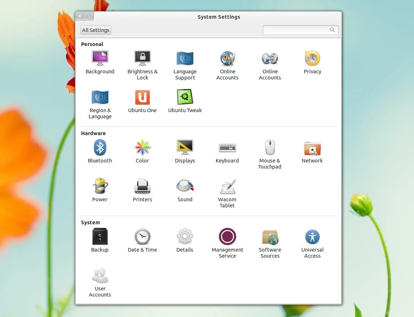The width and height of the screenshot is (414, 317).
Task: Open Date & Time settings
Action: pos(142,236)
